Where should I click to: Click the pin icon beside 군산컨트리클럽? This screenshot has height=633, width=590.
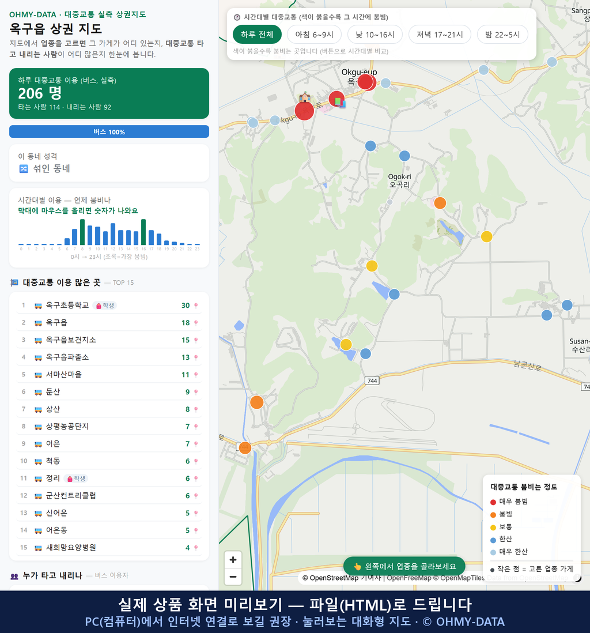[x=196, y=496]
